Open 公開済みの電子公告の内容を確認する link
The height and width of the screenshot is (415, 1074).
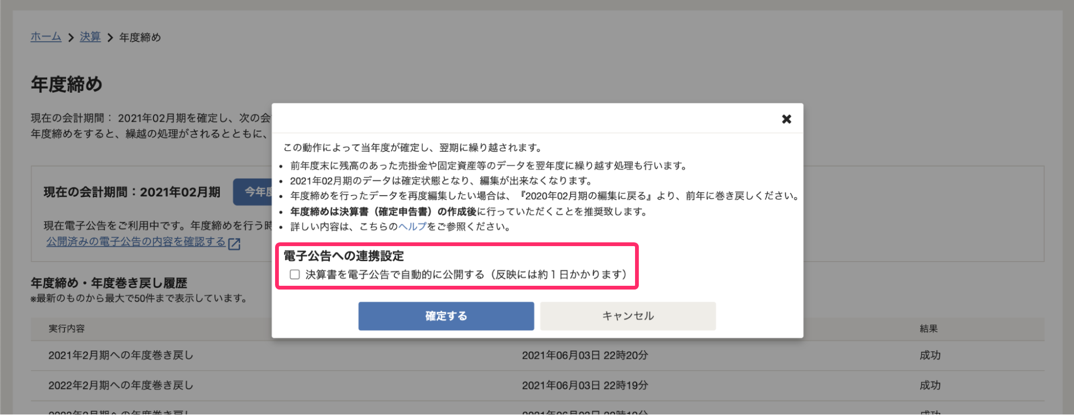136,242
